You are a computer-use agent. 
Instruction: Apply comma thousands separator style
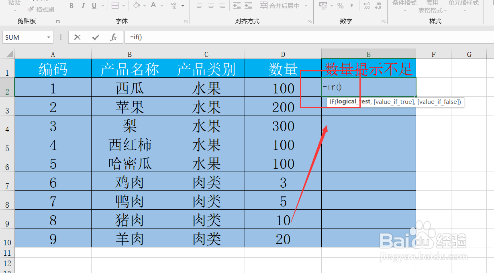point(351,6)
